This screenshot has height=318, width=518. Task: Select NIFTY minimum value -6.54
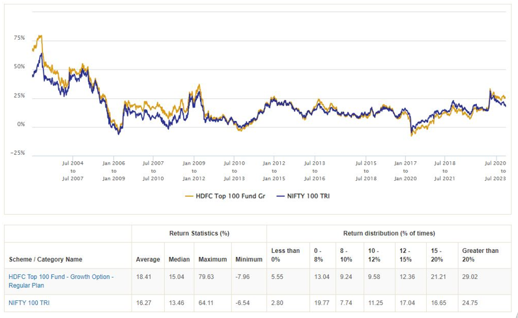tap(242, 303)
